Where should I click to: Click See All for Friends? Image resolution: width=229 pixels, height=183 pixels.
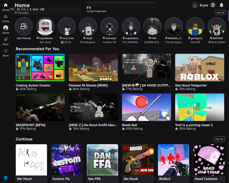(x=220, y=13)
